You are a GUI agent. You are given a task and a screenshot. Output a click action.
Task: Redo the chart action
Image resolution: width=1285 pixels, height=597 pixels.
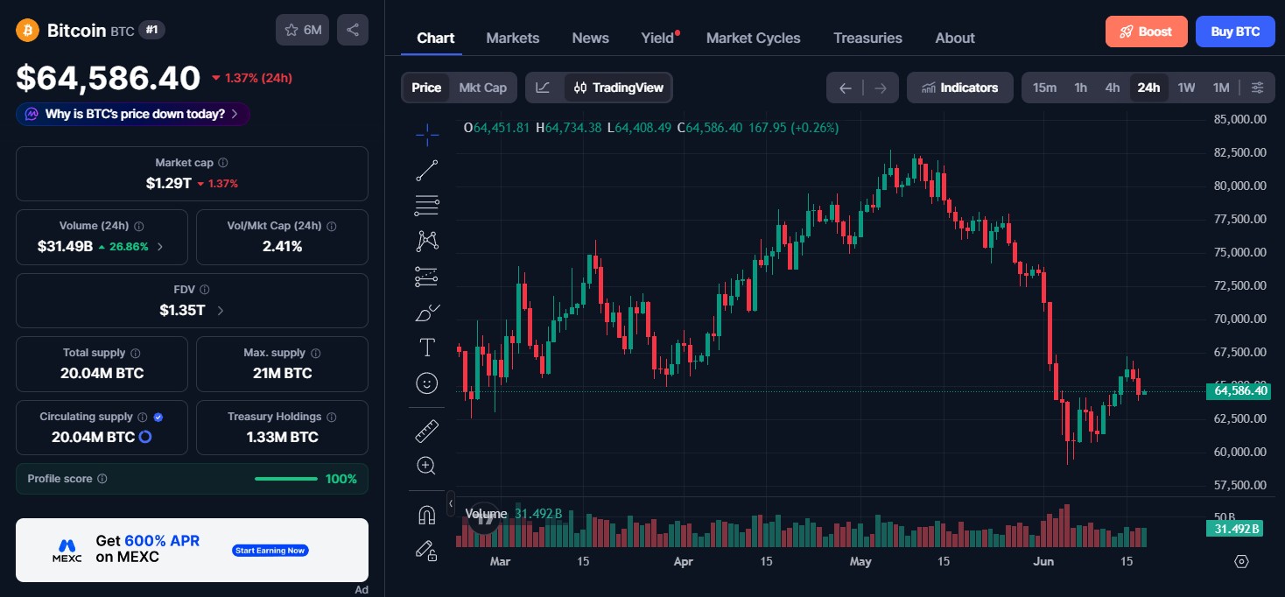[881, 88]
